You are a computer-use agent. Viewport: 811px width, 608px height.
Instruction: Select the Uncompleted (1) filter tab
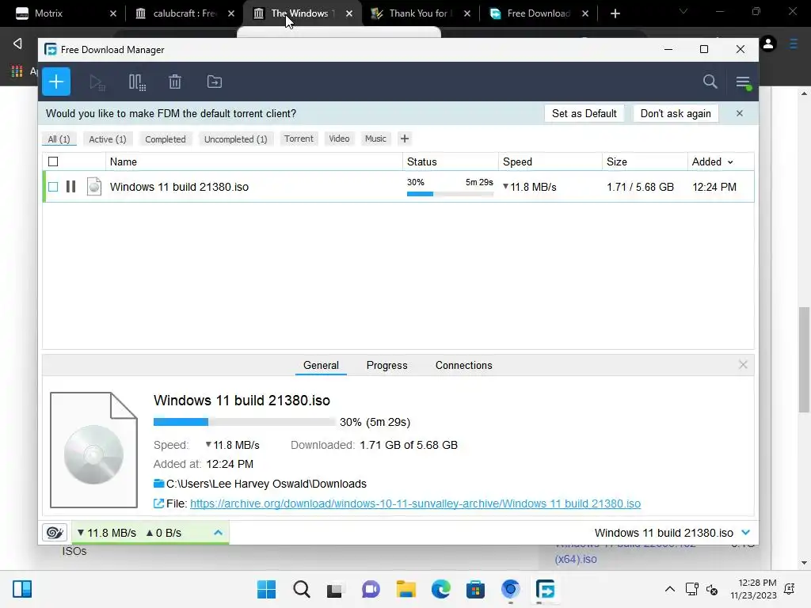(236, 139)
